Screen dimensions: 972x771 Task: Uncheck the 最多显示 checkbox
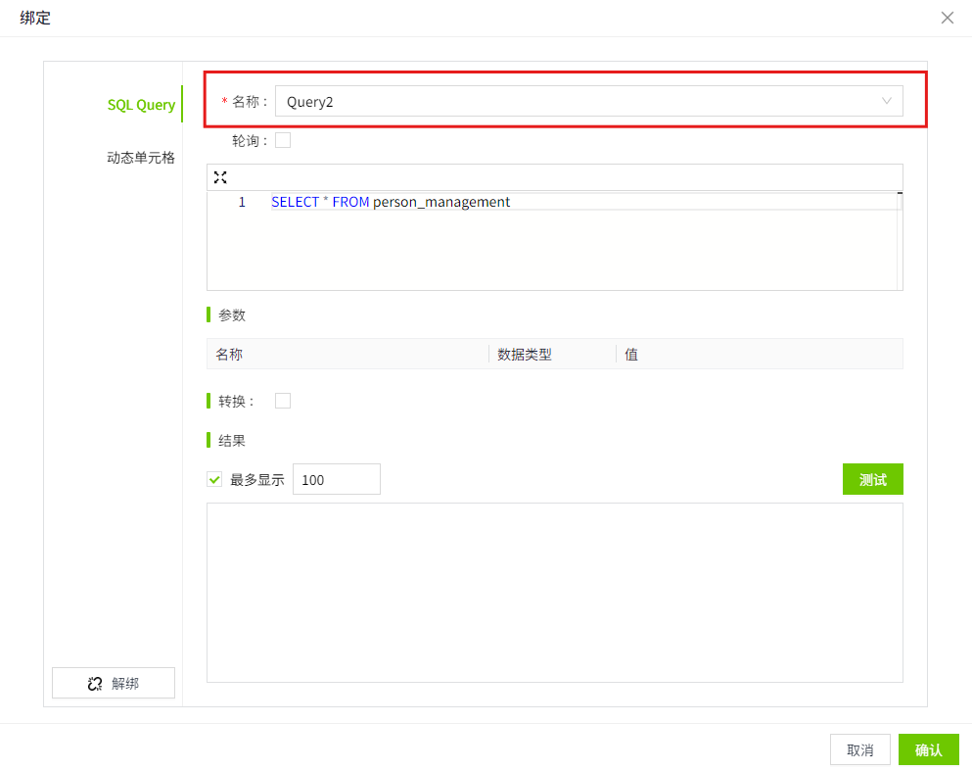pos(214,480)
